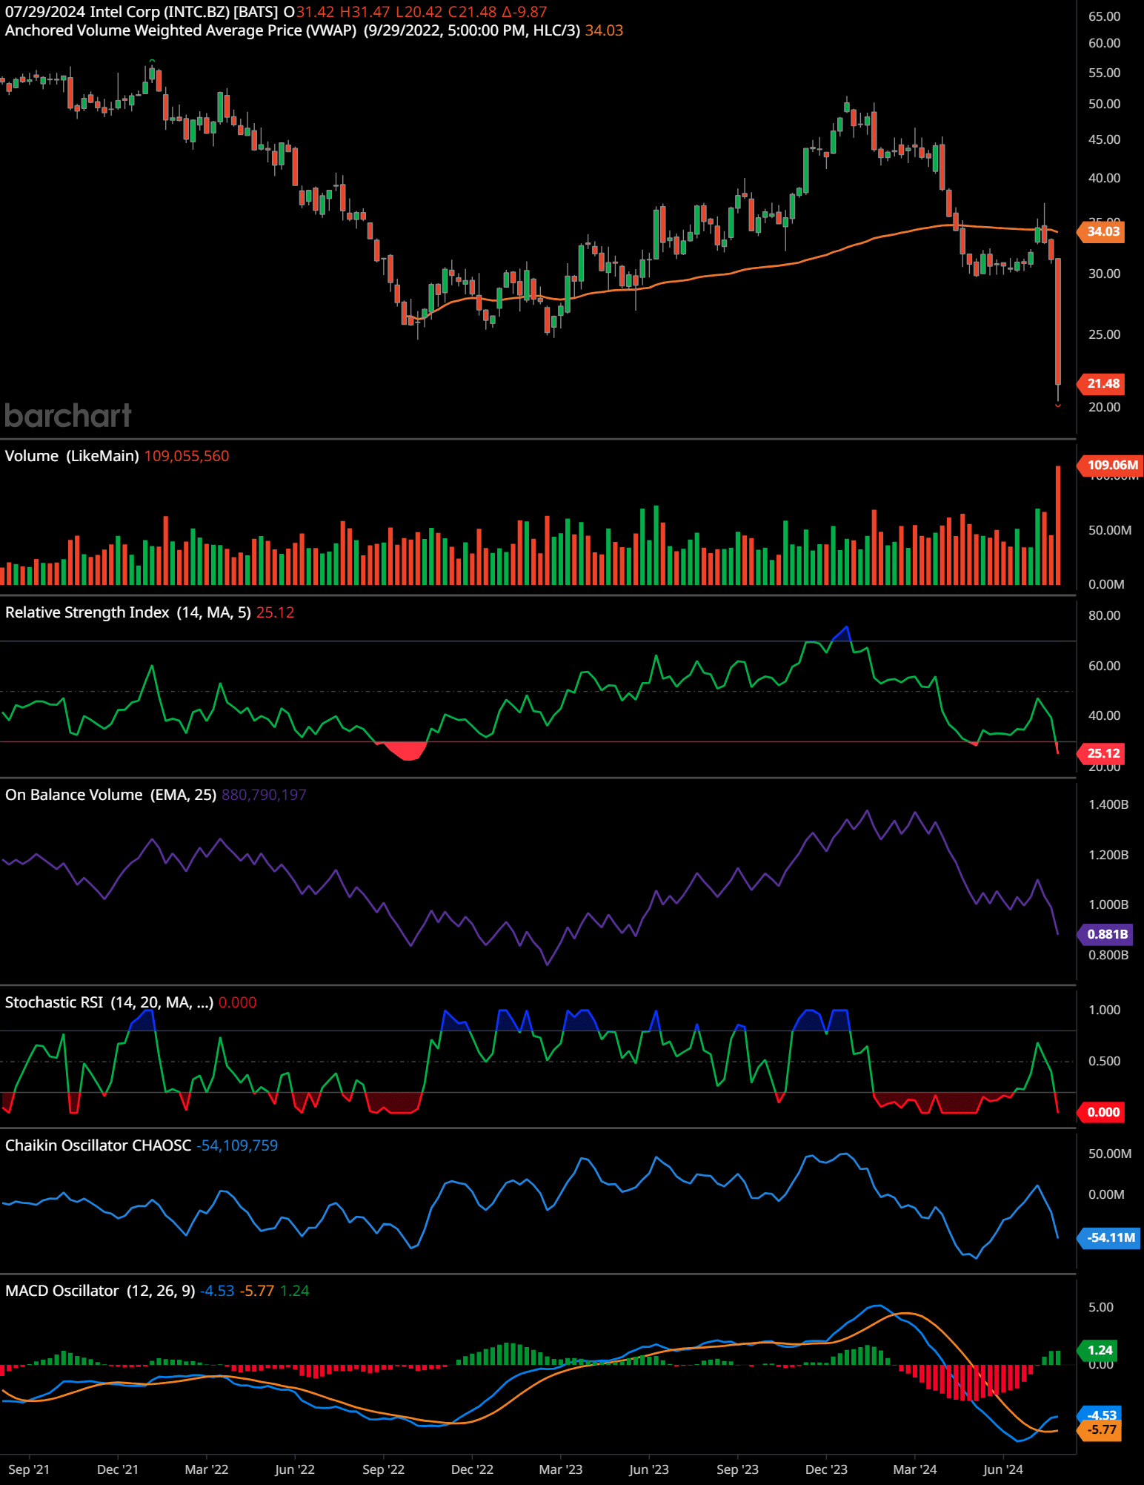Click the Sep '21 date axis label
This screenshot has height=1485, width=1144.
pos(29,1469)
